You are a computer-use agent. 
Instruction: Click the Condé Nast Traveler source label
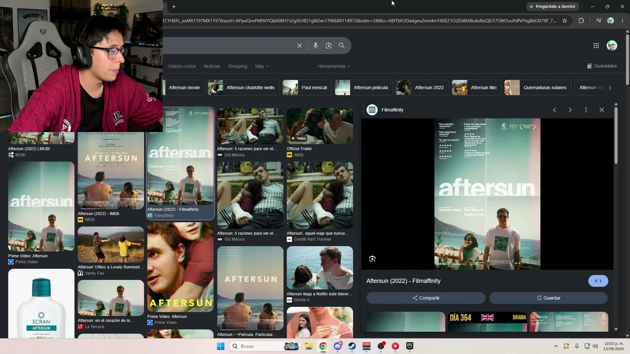point(313,239)
